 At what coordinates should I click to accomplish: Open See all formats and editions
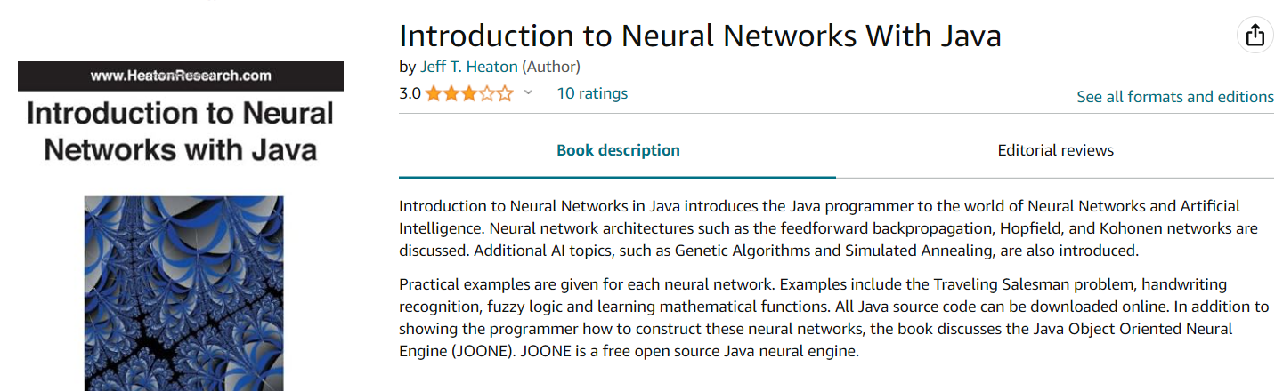tap(1175, 97)
